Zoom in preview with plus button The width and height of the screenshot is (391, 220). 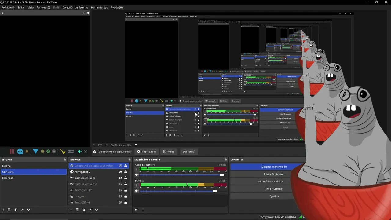point(107,145)
